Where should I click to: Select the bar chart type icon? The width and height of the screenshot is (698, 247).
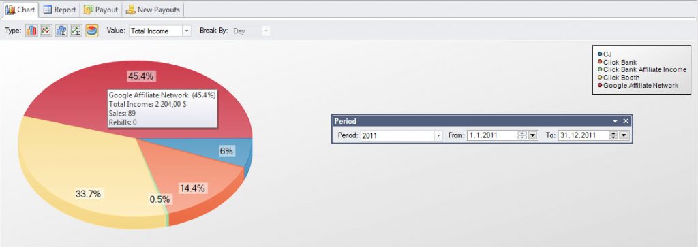31,31
